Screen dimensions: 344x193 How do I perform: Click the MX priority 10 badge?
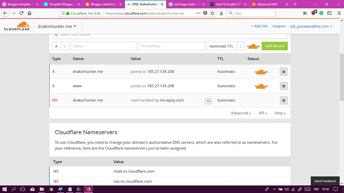208,101
